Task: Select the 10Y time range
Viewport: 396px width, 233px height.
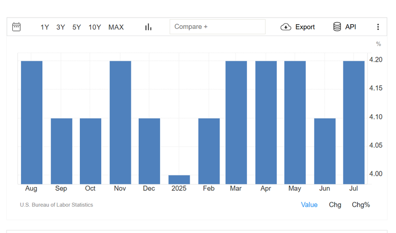Action: pyautogui.click(x=95, y=27)
